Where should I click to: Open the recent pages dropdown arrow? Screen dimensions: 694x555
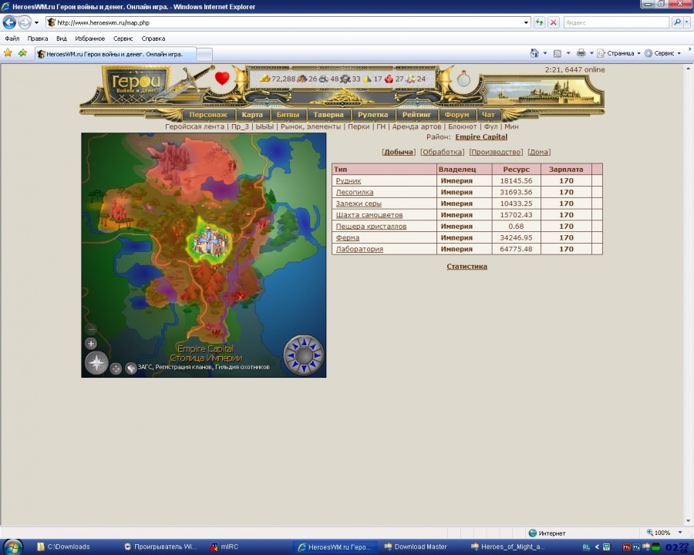pos(36,22)
